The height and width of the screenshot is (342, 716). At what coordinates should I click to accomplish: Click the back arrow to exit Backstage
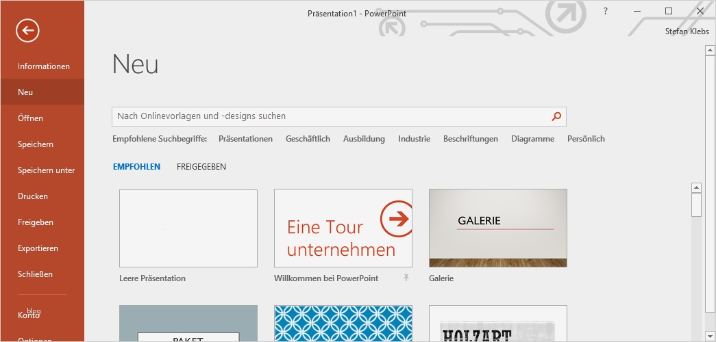tap(27, 31)
